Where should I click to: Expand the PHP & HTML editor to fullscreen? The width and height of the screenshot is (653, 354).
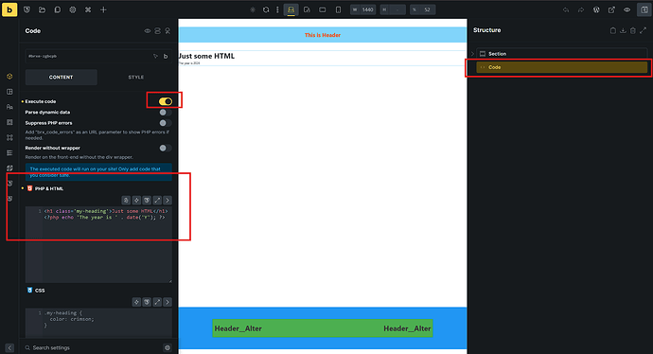click(157, 201)
